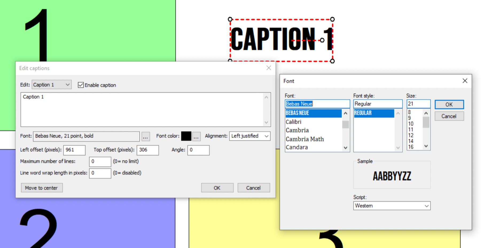This screenshot has height=248, width=492.
Task: Select size 11 in the size list
Action: [x=411, y=130]
